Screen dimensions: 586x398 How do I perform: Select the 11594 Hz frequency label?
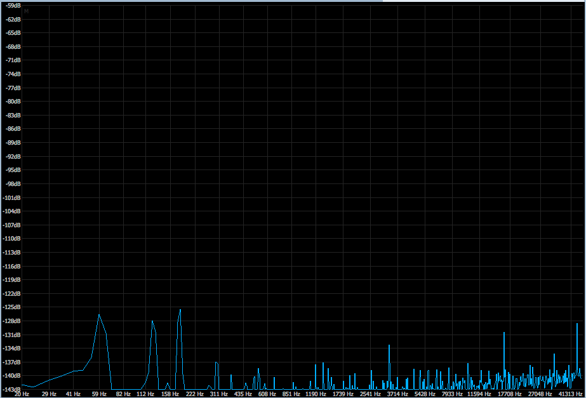(x=479, y=394)
